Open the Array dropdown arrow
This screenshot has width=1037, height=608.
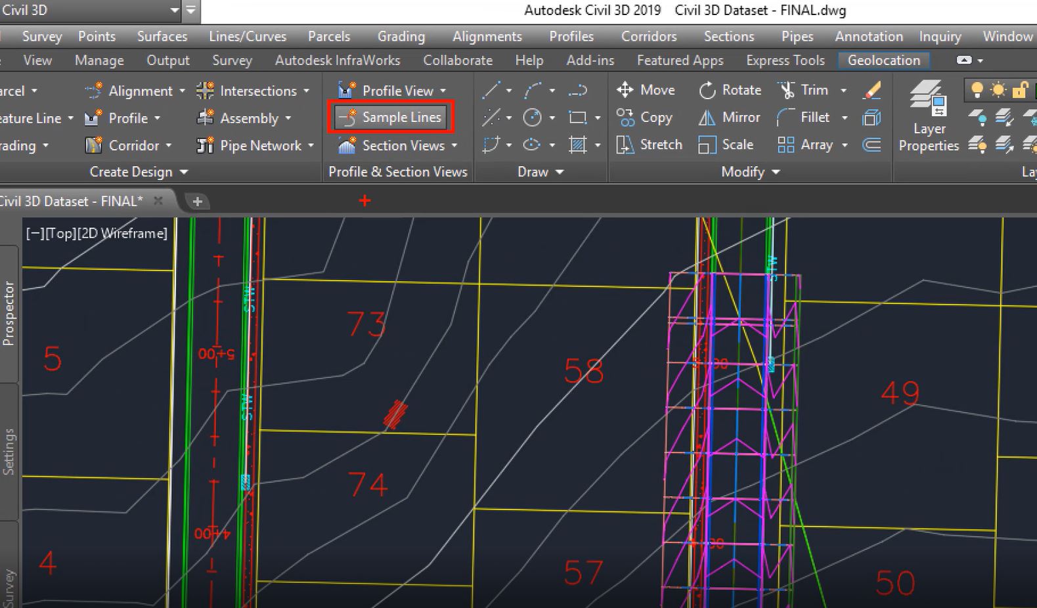(x=845, y=145)
